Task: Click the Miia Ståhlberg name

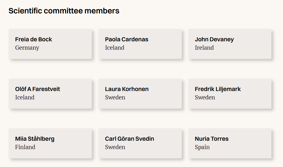Action: coord(35,139)
